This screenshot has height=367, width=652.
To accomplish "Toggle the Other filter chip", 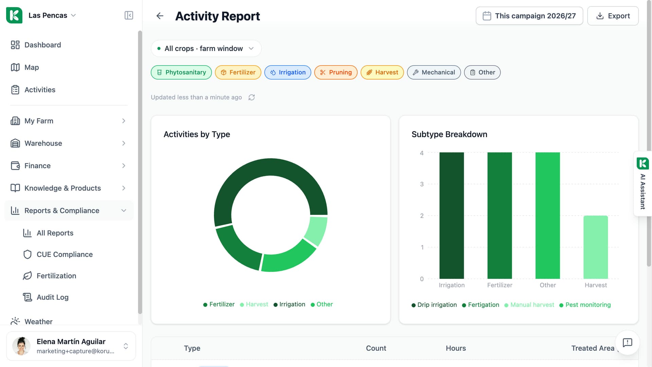I will click(482, 72).
